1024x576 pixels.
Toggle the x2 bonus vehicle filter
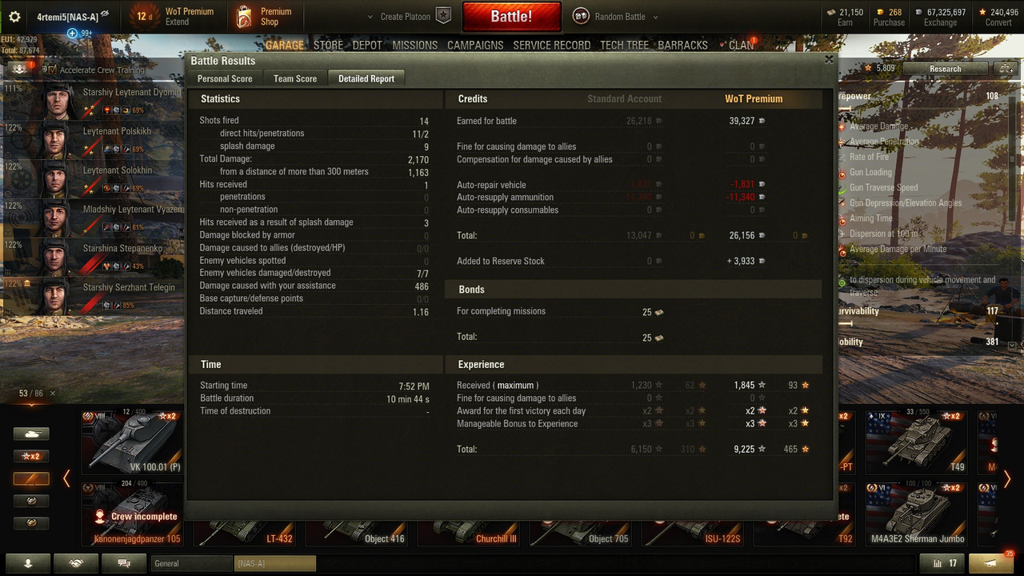click(31, 456)
